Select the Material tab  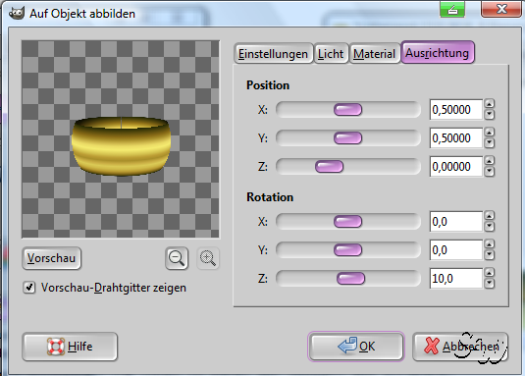(374, 53)
